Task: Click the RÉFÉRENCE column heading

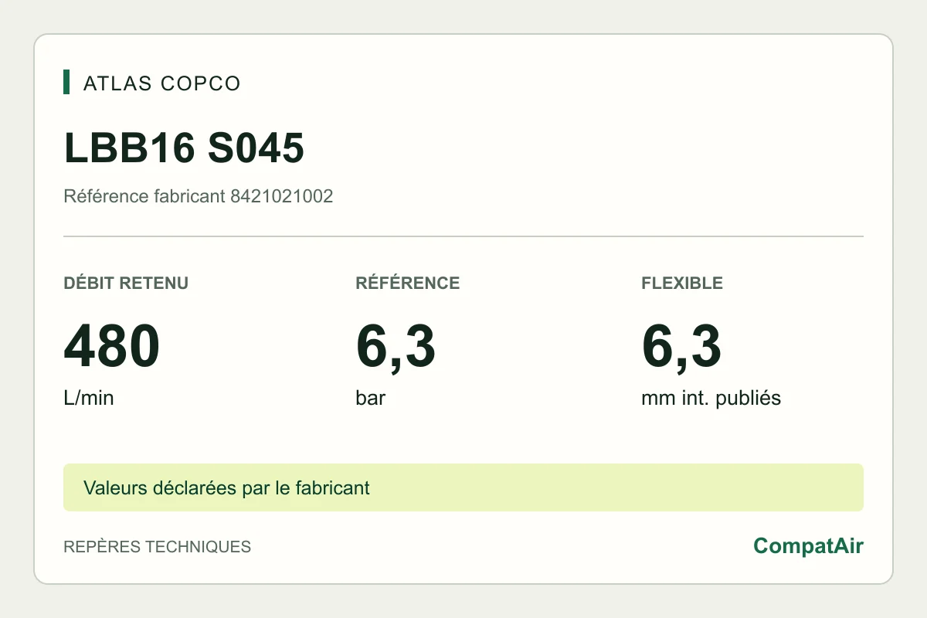Action: 408,283
